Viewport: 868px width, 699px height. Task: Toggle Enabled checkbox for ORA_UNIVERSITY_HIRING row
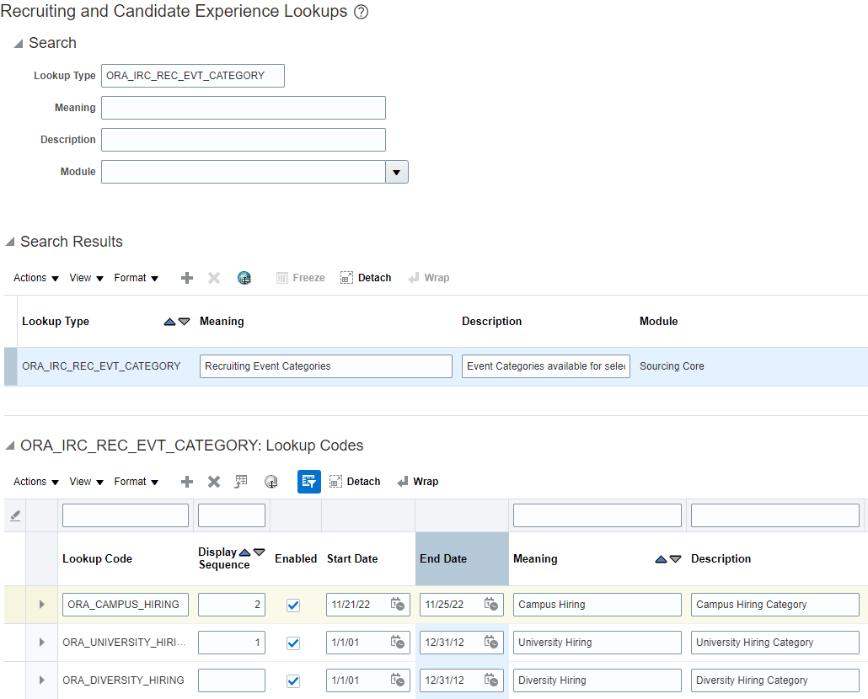[x=293, y=643]
